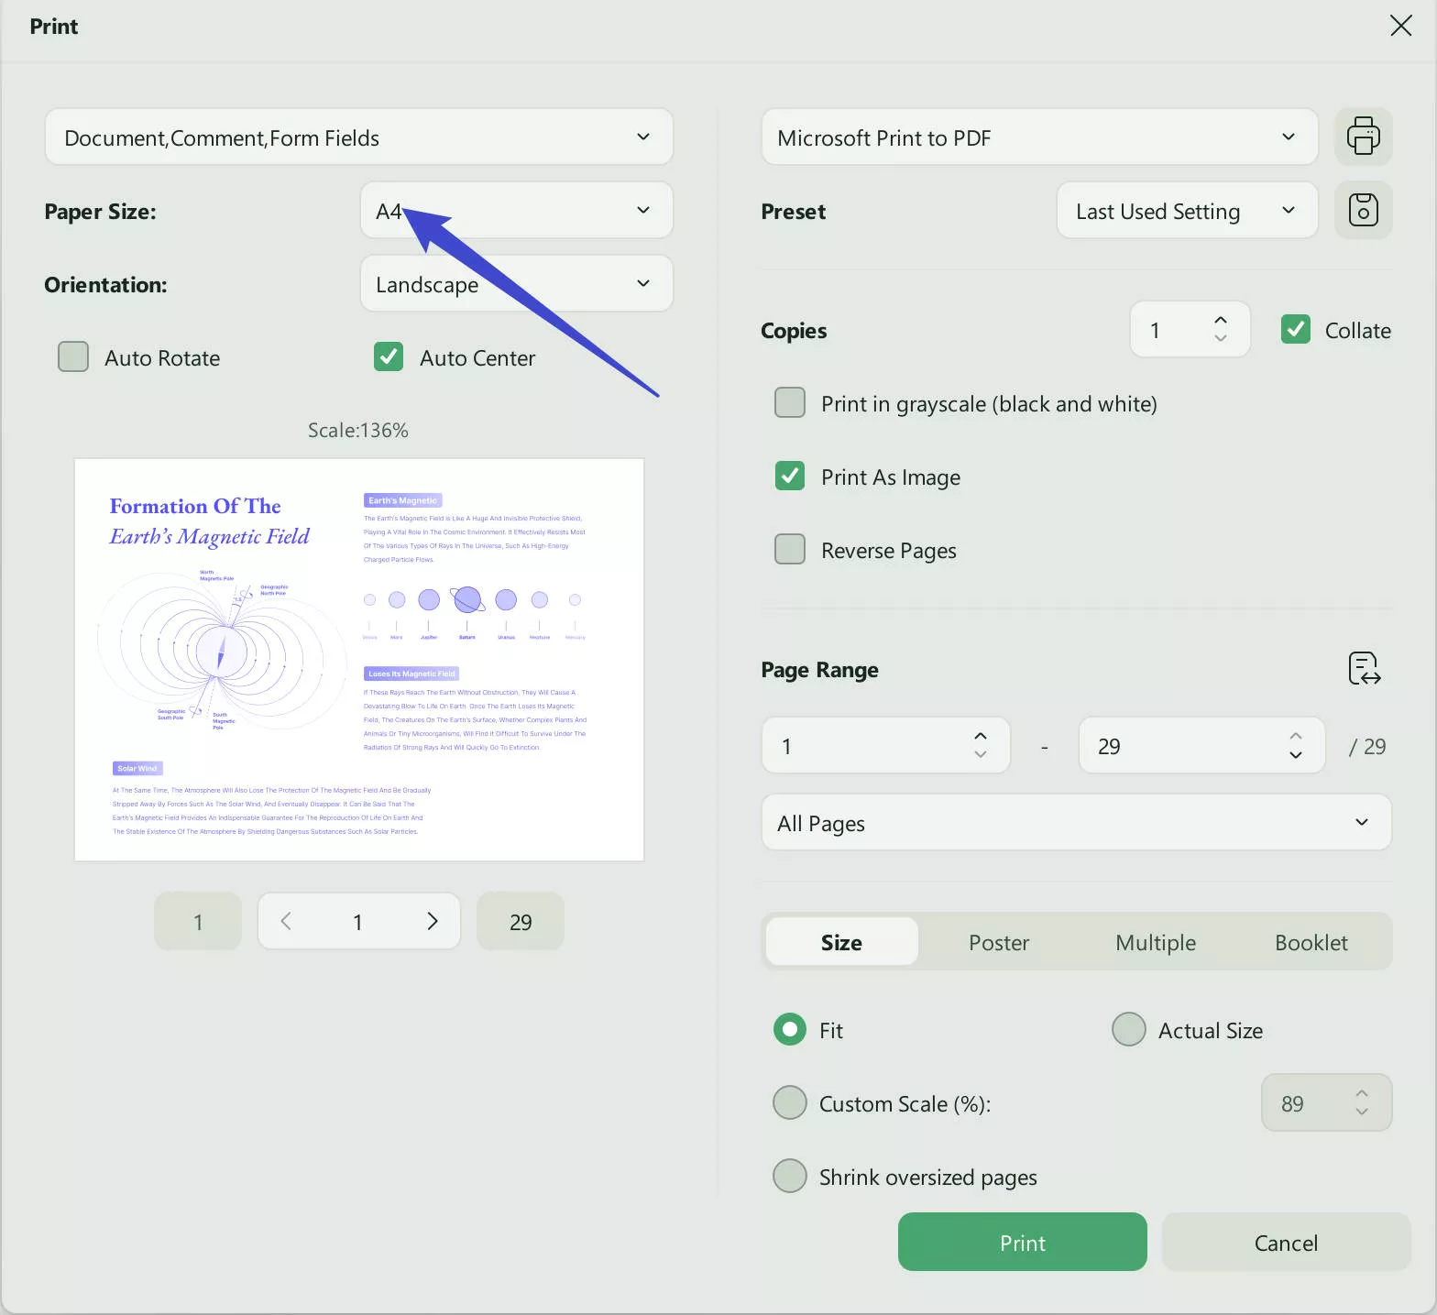This screenshot has width=1437, height=1315.
Task: Click the save preset icon
Action: [1363, 210]
